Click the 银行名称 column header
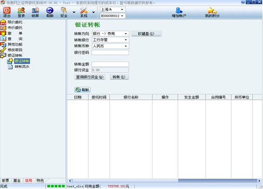 click(131, 97)
